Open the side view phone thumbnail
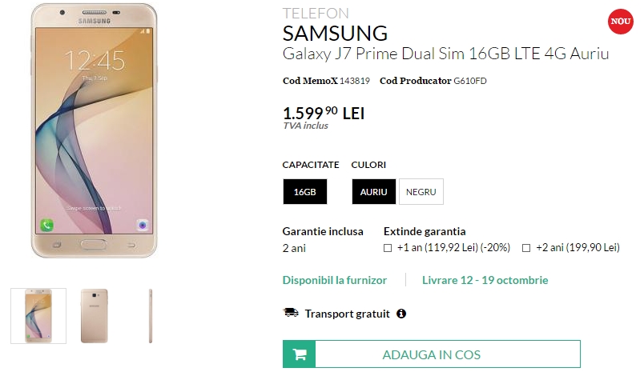Screen dimensions: 644x372 click(151, 316)
